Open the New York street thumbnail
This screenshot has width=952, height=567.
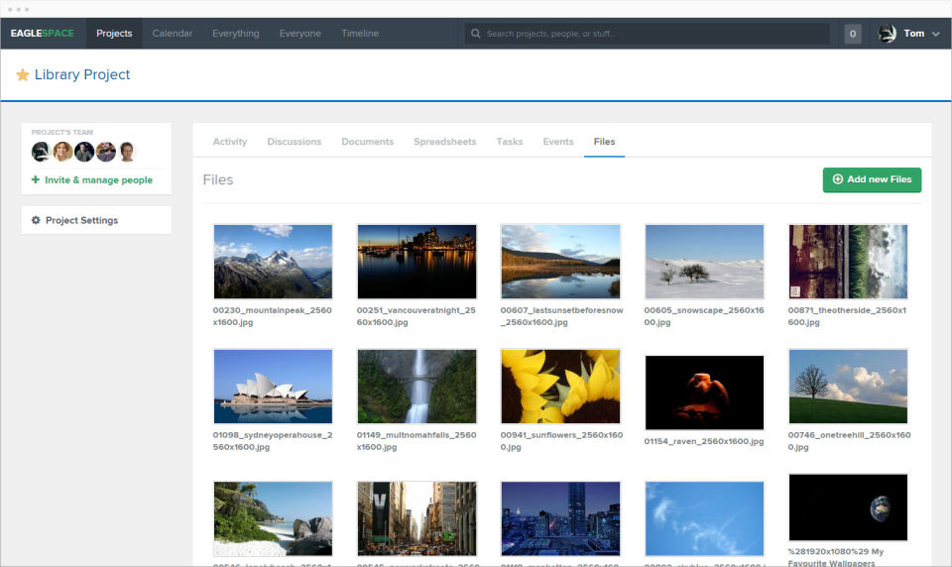[x=417, y=519]
